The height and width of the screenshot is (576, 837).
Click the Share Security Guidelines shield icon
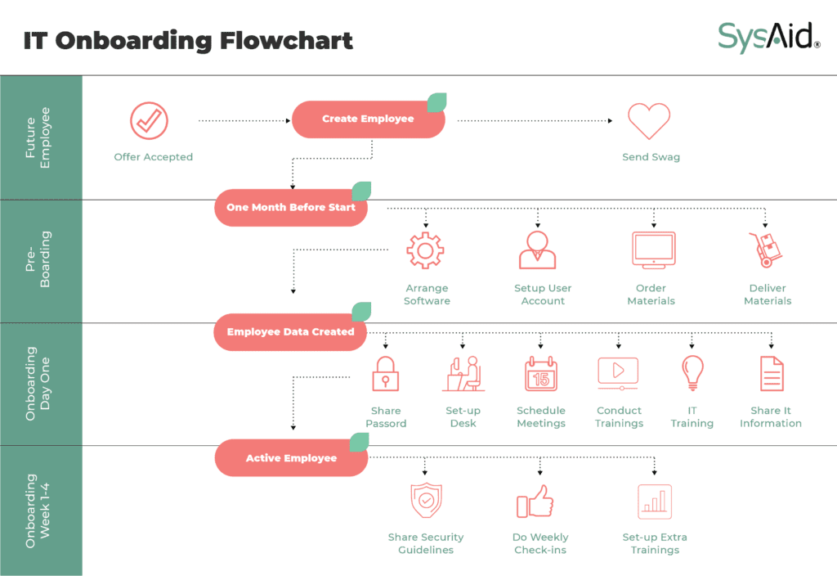426,502
